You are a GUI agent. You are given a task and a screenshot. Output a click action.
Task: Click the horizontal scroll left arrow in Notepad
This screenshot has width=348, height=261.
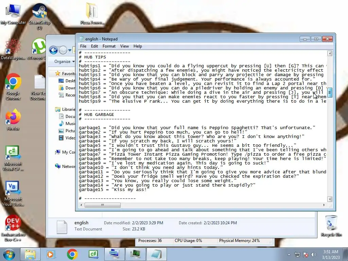pyautogui.click(x=81, y=205)
